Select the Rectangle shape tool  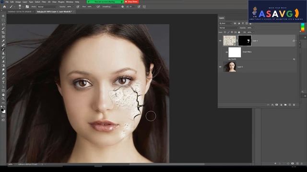[x=3, y=90]
